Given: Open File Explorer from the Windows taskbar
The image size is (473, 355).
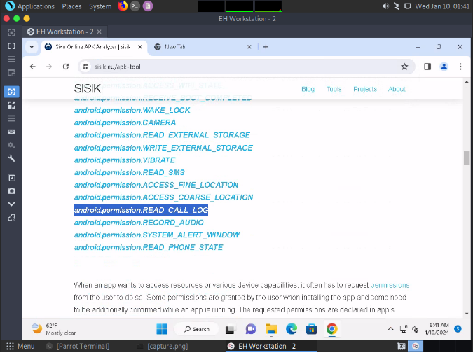Looking at the screenshot, I should click(x=270, y=329).
